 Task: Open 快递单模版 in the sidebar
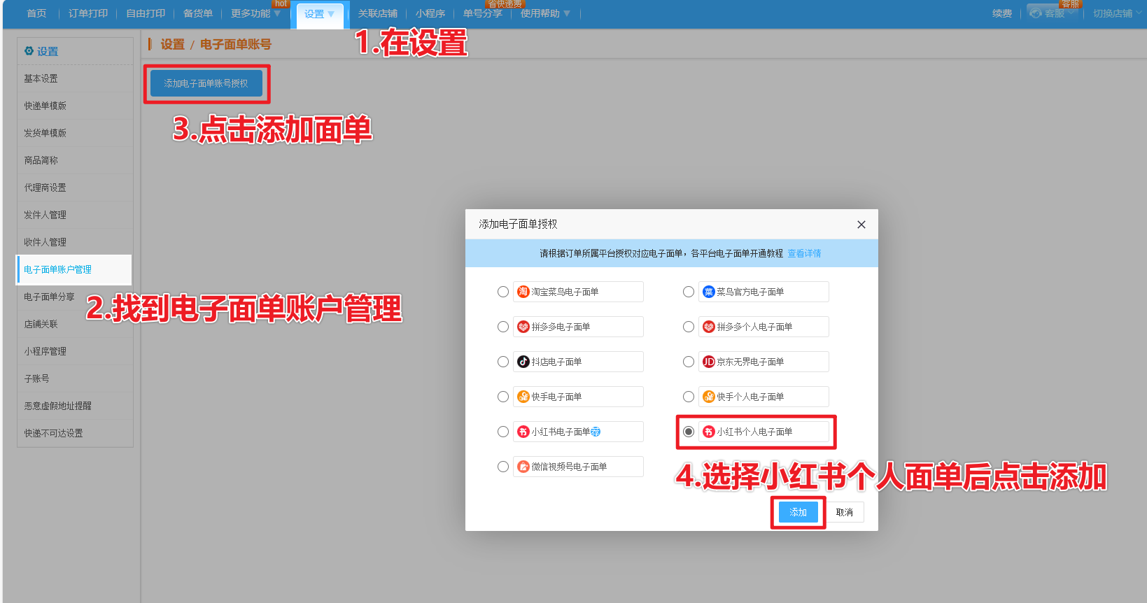[x=45, y=106]
